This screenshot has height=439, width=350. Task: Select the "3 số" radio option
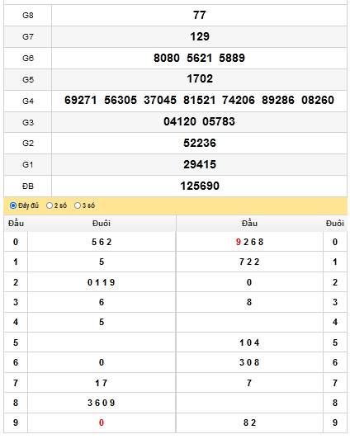coord(78,205)
